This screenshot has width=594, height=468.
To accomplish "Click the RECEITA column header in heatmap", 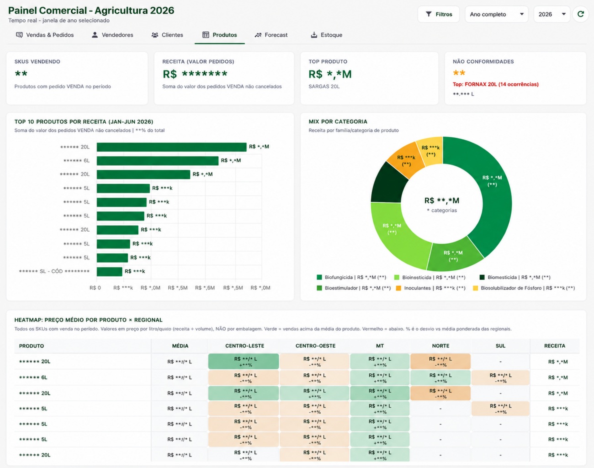I will tap(555, 346).
